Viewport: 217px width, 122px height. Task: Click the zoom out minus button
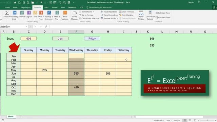pos(198,120)
